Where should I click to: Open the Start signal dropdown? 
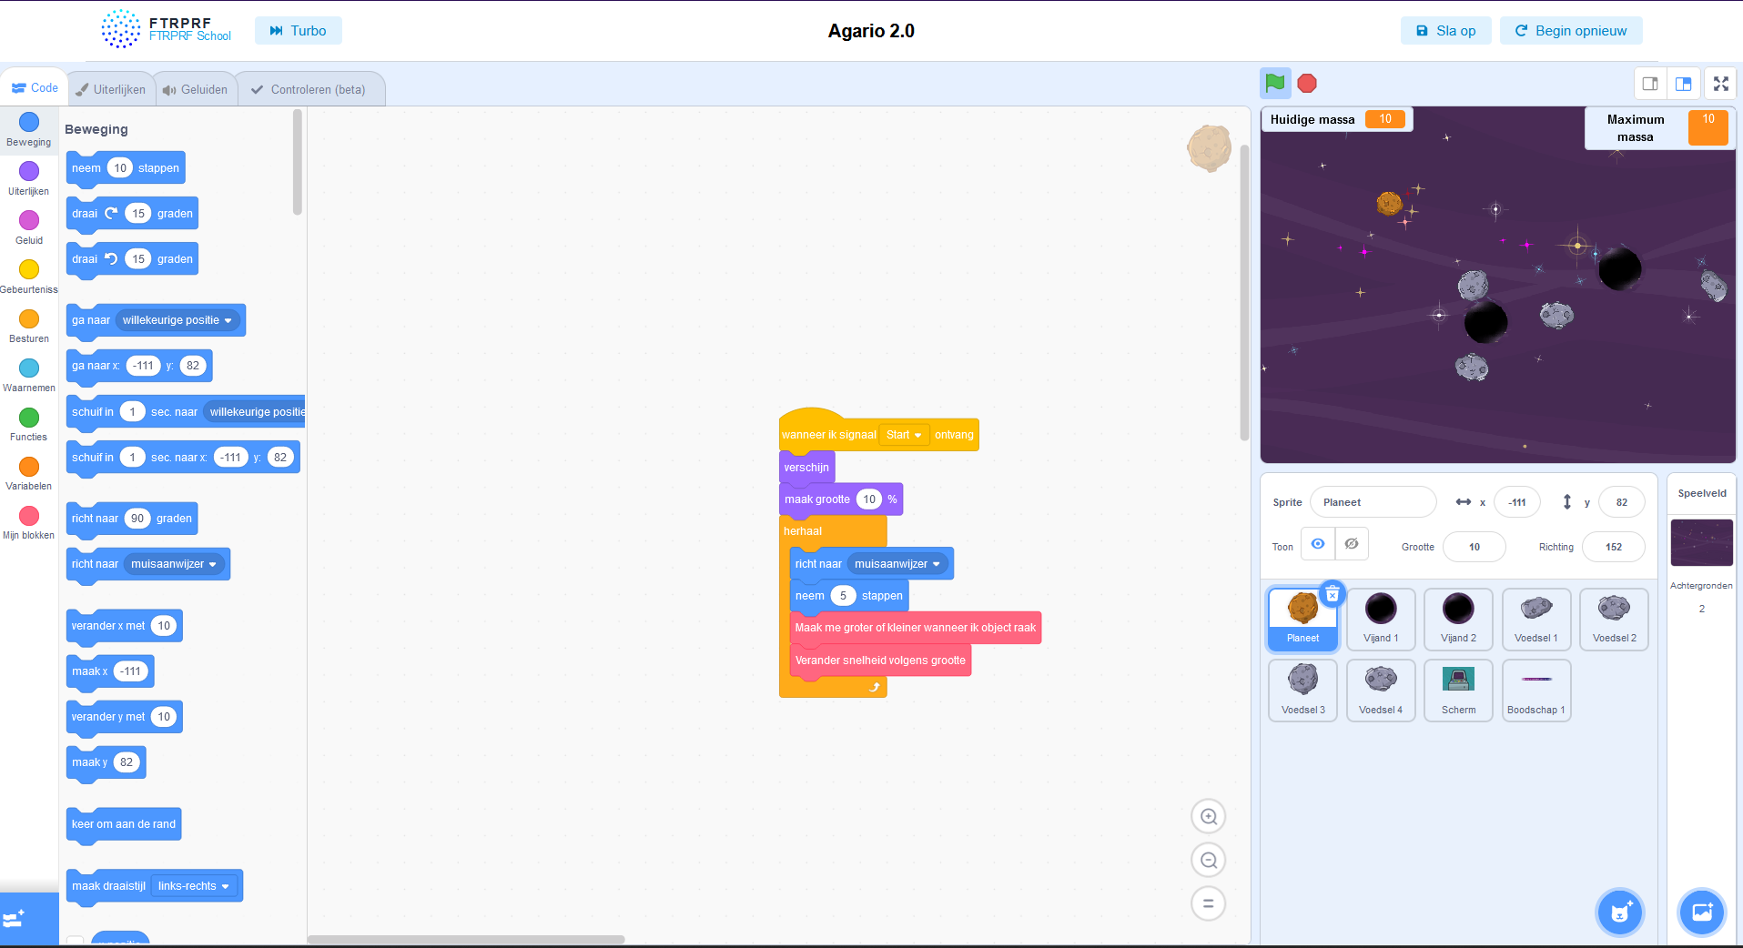tap(904, 435)
